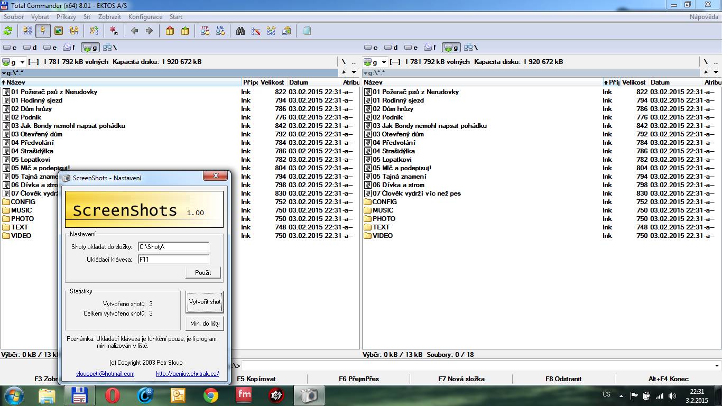The width and height of the screenshot is (722, 406).
Task: Open new FTP URL connection icon
Action: tap(220, 31)
